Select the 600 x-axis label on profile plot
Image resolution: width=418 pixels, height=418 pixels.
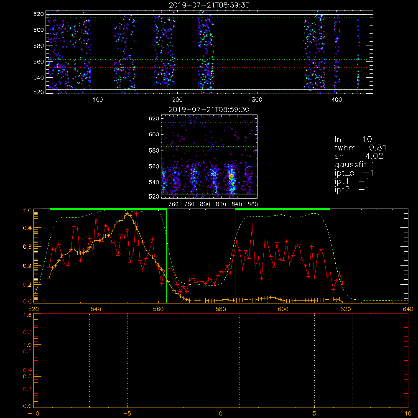283,309
